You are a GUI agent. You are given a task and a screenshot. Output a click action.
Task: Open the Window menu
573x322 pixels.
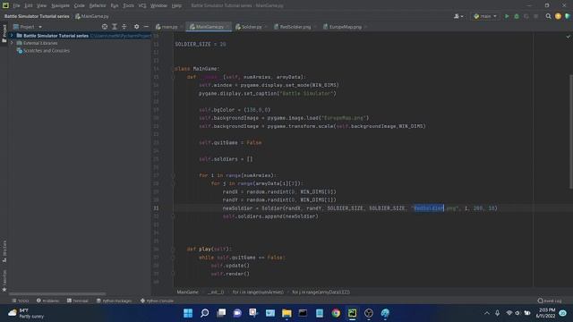coord(158,6)
